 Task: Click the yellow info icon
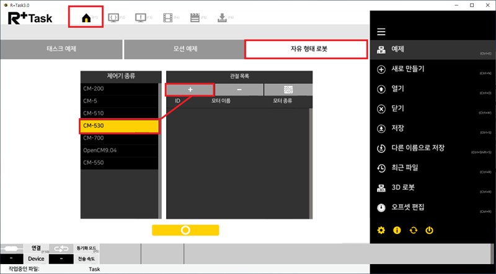[x=397, y=230]
